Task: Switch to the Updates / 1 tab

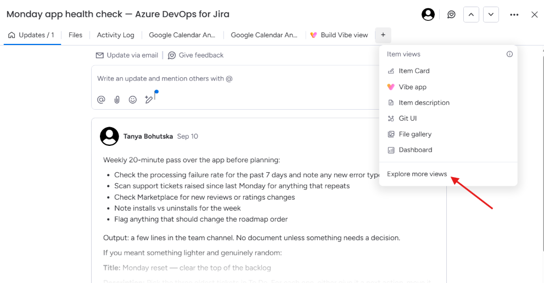Action: (x=32, y=35)
